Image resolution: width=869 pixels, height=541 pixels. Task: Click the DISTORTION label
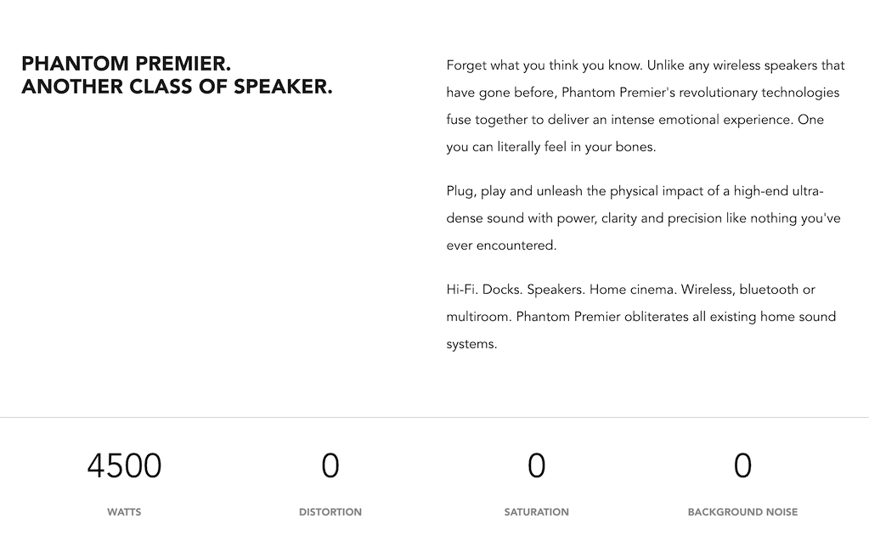(330, 512)
